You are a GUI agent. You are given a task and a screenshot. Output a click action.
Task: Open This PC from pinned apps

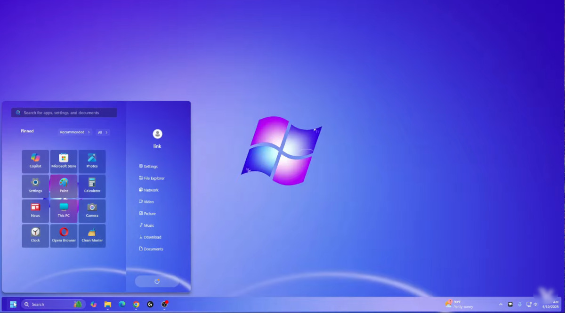pyautogui.click(x=64, y=211)
